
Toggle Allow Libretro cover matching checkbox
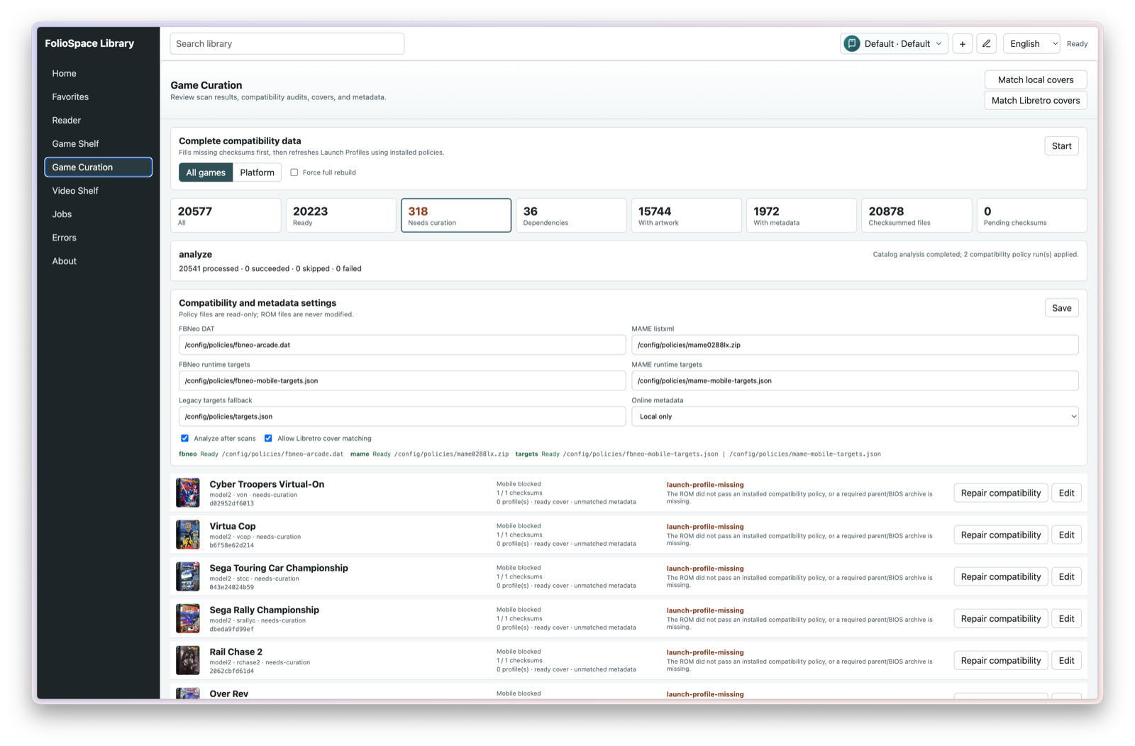[268, 439]
